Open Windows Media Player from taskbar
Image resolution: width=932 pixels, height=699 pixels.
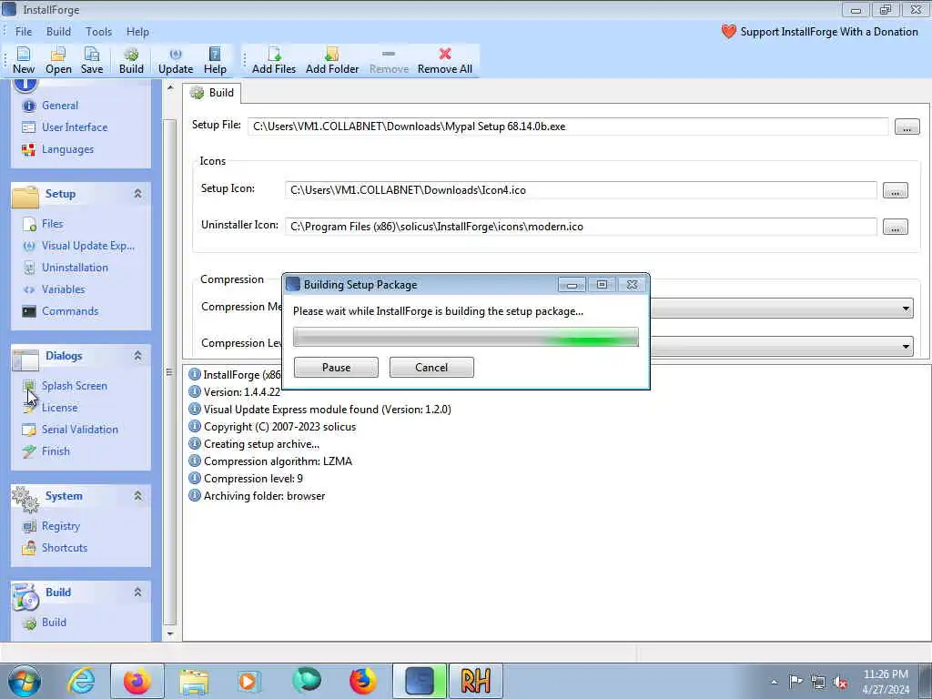tap(248, 681)
